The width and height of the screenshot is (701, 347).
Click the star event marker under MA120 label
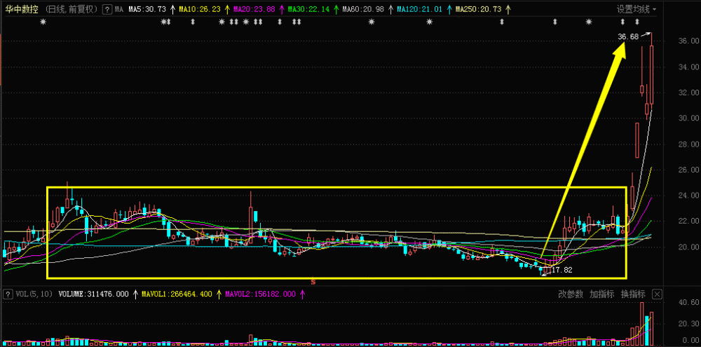tap(429, 22)
